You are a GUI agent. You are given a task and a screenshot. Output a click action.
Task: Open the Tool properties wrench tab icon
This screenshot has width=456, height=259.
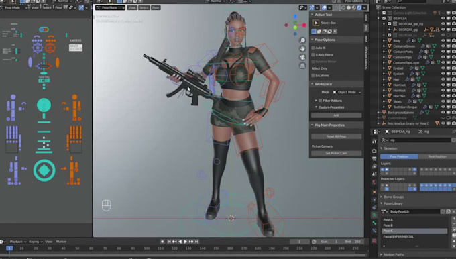click(x=374, y=141)
